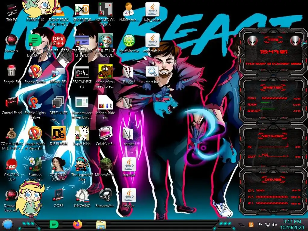Image resolution: width=308 pixels, height=231 pixels.
Task: Open The Legend of Zilda icon
Action: click(82, 164)
